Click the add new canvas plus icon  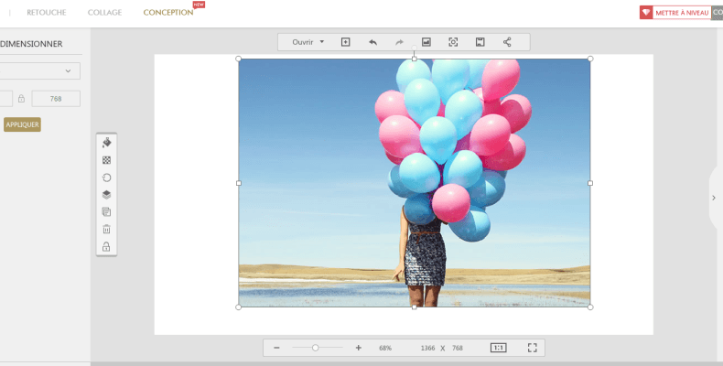(x=345, y=42)
